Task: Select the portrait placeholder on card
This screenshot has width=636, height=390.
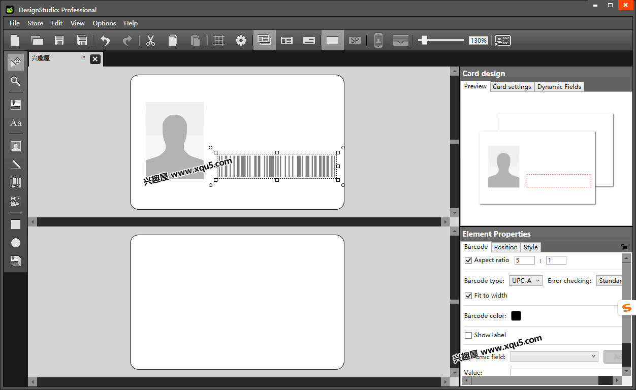Action: click(175, 140)
